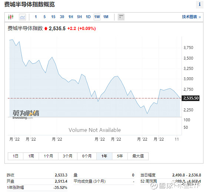Enable the 1D daily interval
The height and width of the screenshot is (192, 206).
pos(88,17)
